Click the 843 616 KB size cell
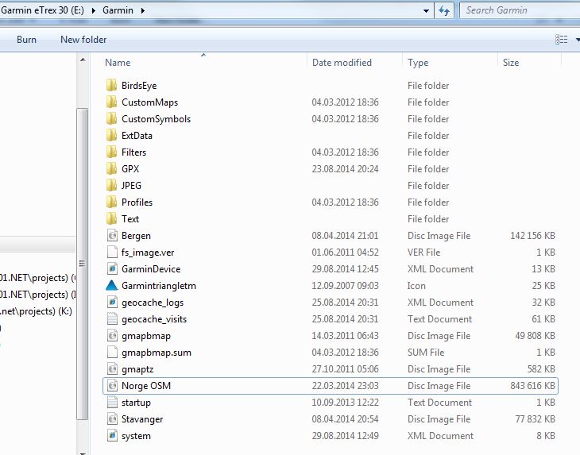 click(x=532, y=385)
